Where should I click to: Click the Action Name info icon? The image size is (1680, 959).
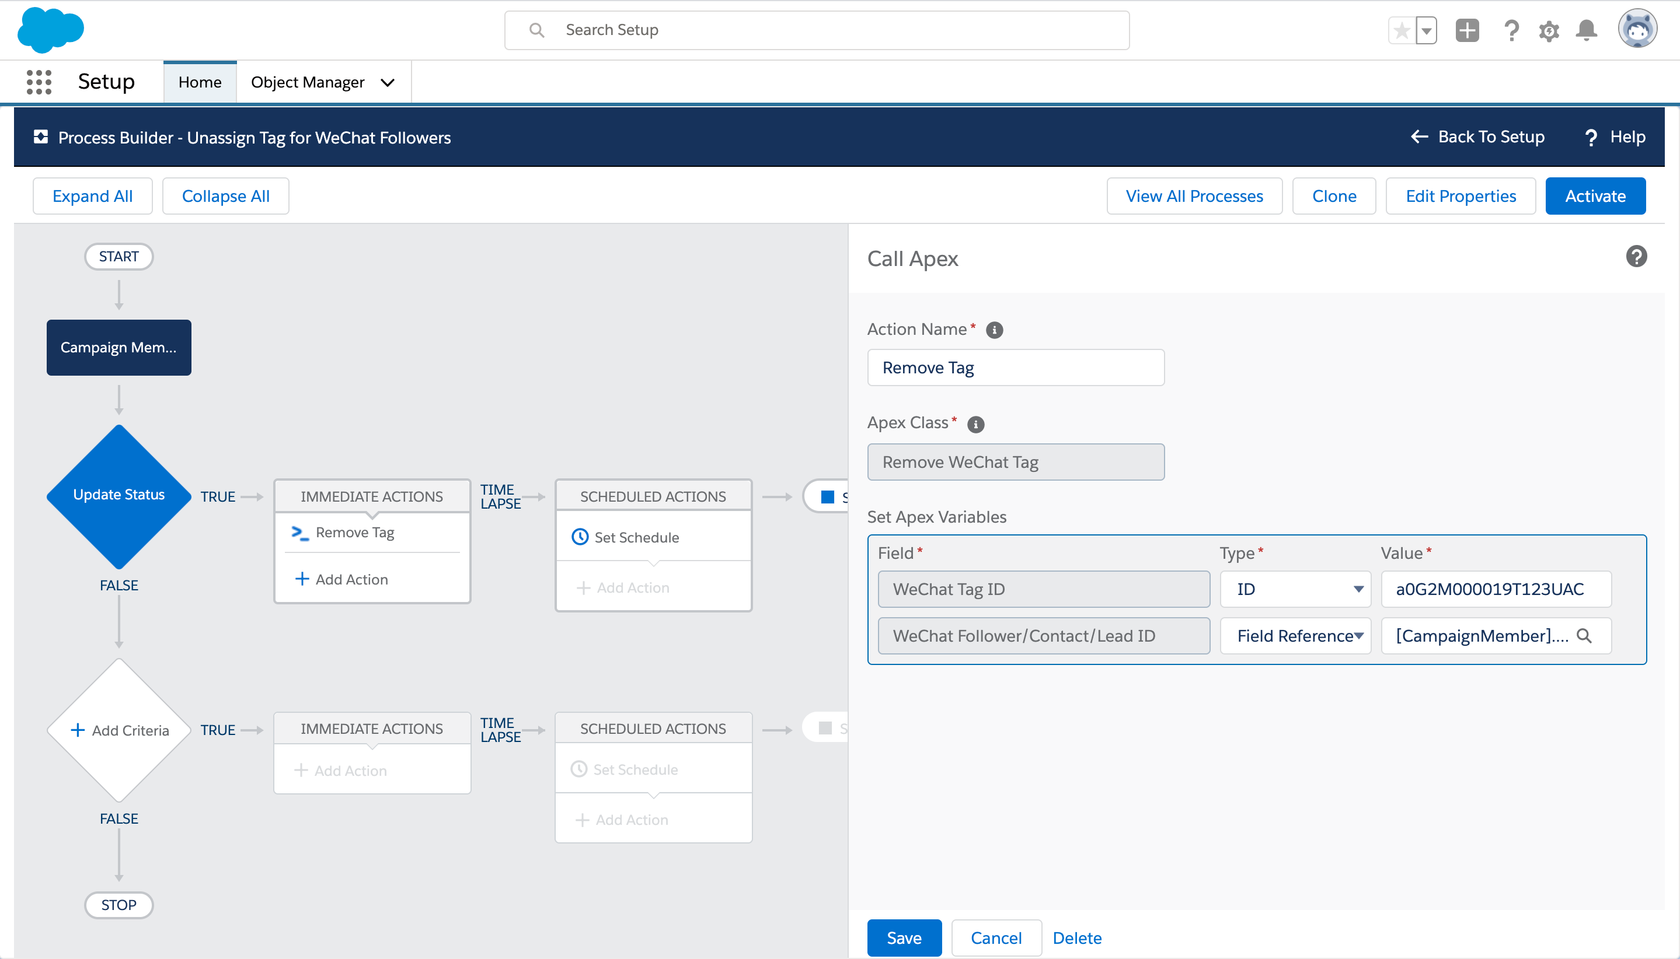click(x=994, y=330)
